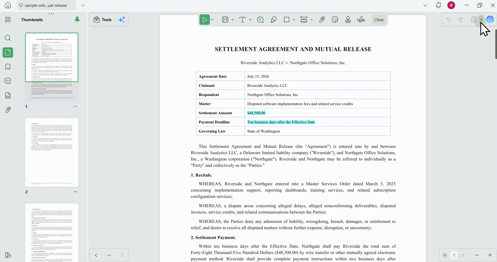Open the Stickers tool

coord(335,20)
